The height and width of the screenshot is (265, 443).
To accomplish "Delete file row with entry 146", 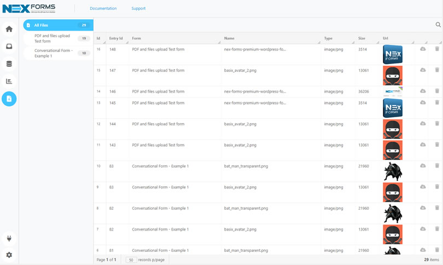I will 437,91.
